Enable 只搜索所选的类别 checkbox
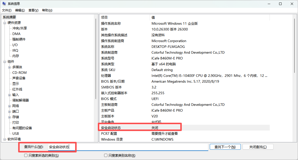 click(26, 155)
